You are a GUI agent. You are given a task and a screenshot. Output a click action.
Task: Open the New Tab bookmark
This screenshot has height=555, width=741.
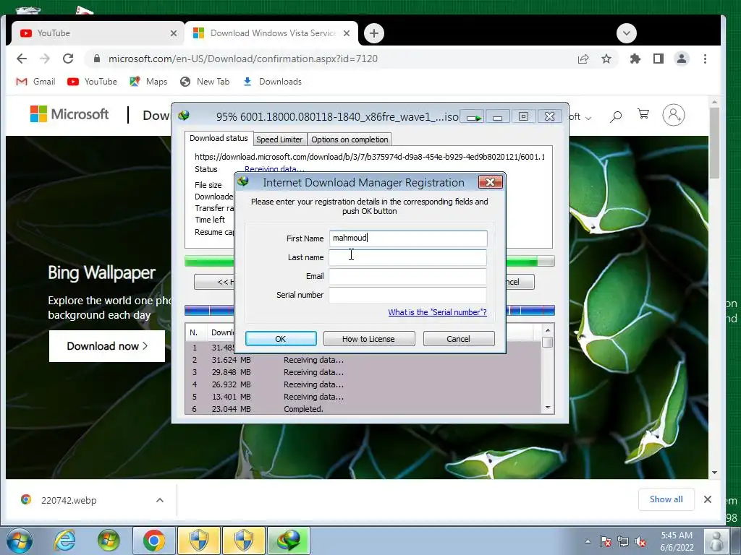coord(205,82)
